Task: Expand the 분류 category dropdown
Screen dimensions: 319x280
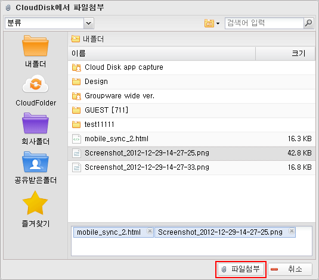Action: pos(89,23)
